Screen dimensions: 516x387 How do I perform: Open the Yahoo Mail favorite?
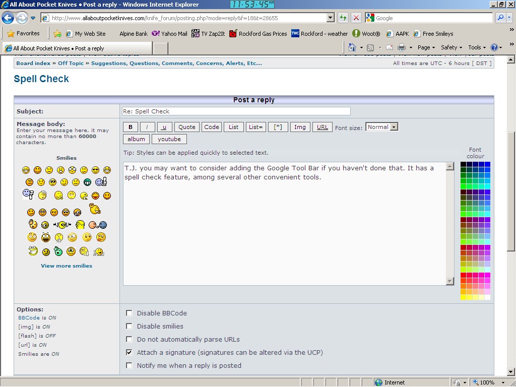(x=169, y=34)
